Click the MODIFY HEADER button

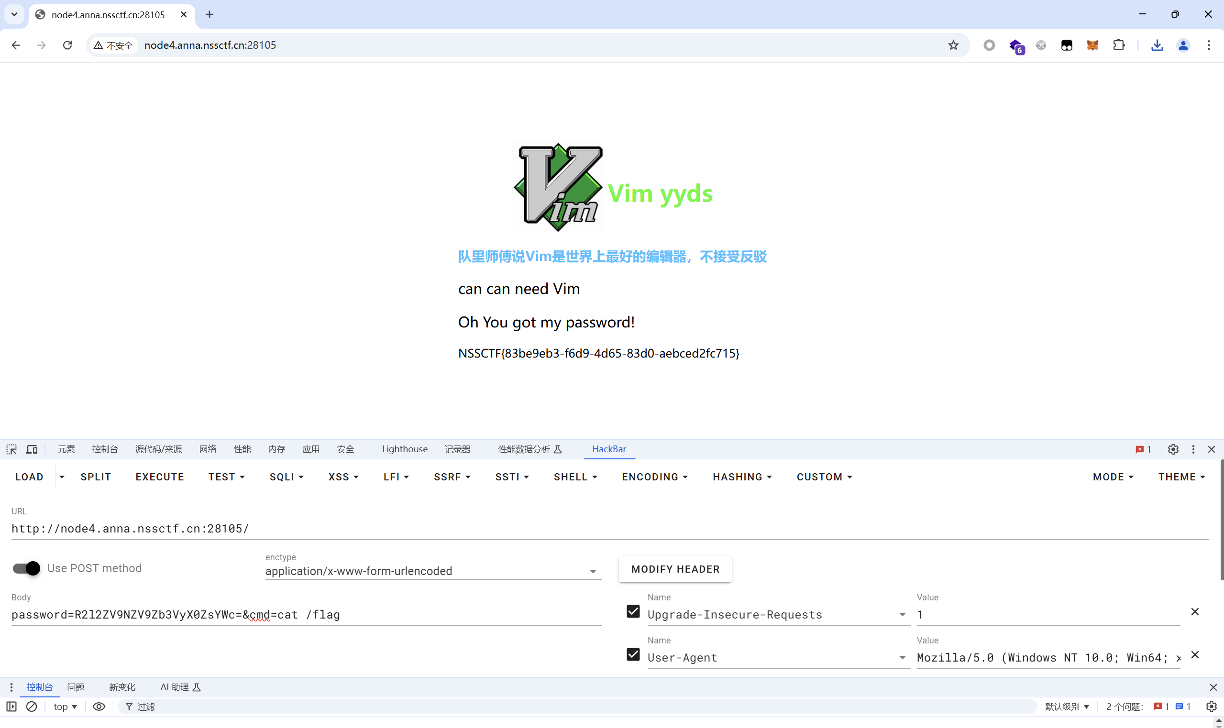point(675,569)
